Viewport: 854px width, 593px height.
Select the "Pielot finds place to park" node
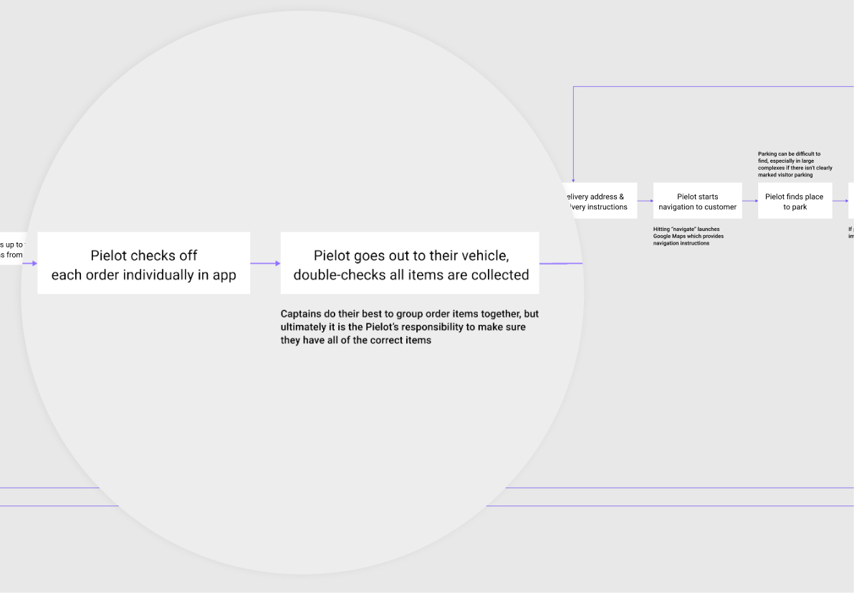pyautogui.click(x=795, y=201)
